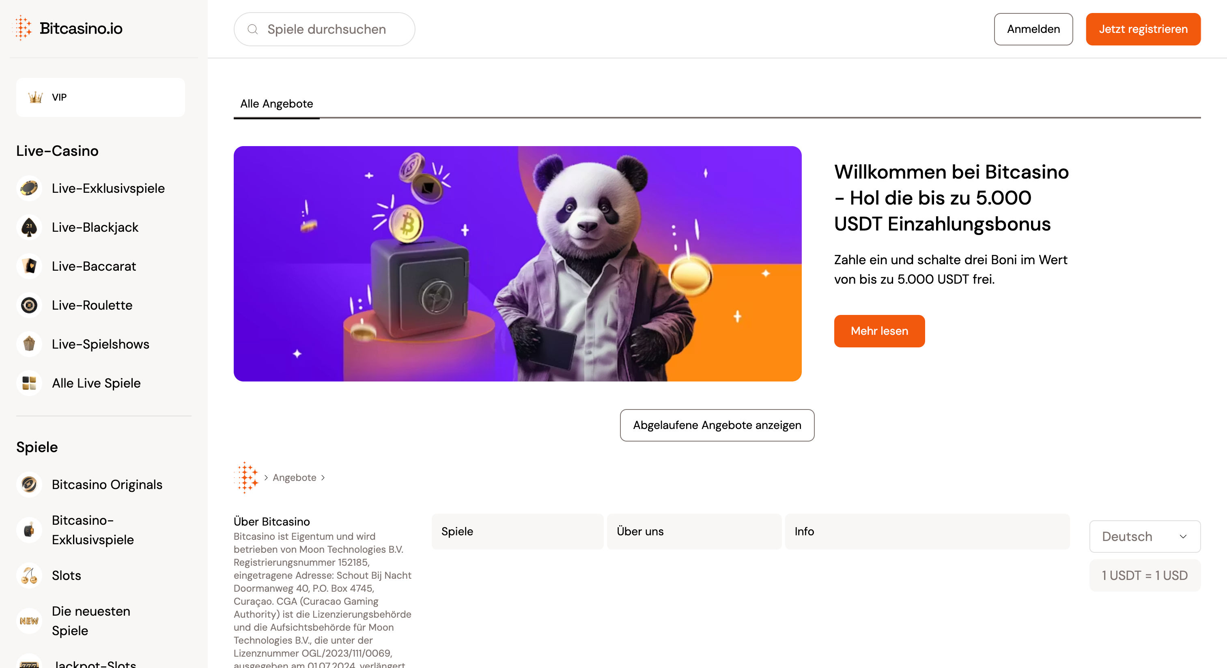Click the Mehr lesen button
Image resolution: width=1227 pixels, height=668 pixels.
879,331
